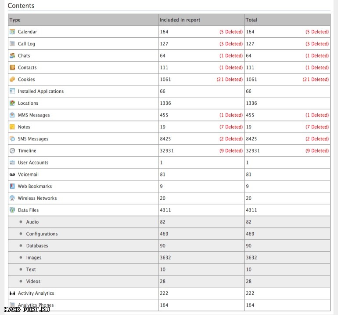The height and width of the screenshot is (315, 338).
Task: Select the Videos sub-item bullet row
Action: coord(33,281)
